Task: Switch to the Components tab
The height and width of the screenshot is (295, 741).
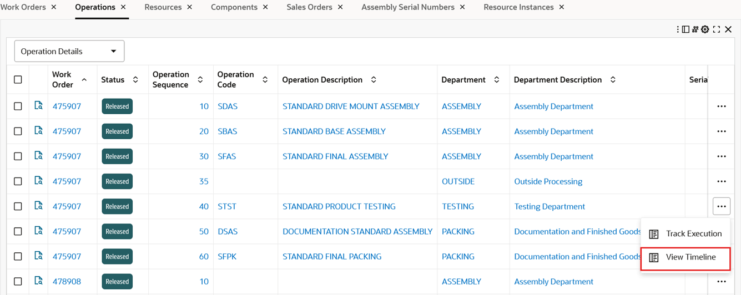Action: tap(234, 7)
